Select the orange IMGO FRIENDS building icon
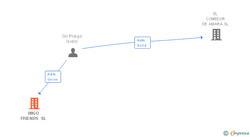250x137 pixels. point(34,103)
